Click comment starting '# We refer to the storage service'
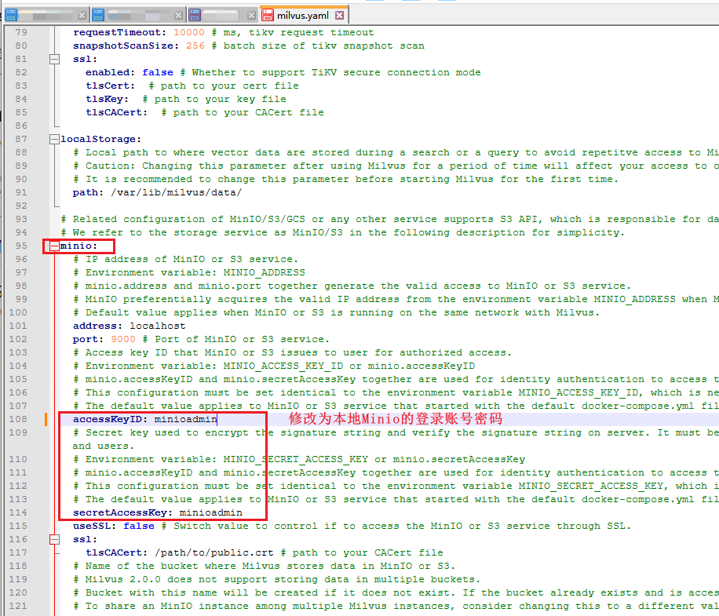719x616 pixels. coord(342,232)
